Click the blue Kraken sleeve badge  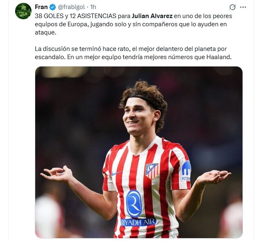coord(186,171)
